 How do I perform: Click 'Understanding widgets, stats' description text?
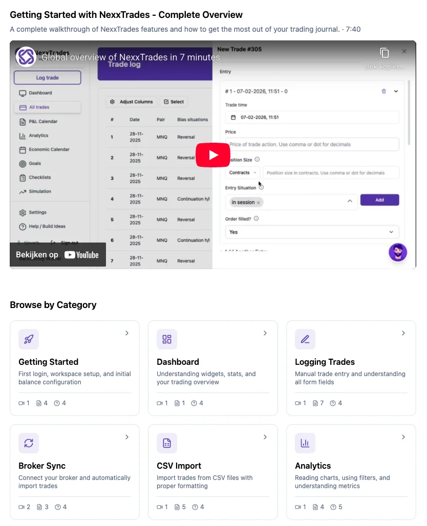click(x=206, y=378)
